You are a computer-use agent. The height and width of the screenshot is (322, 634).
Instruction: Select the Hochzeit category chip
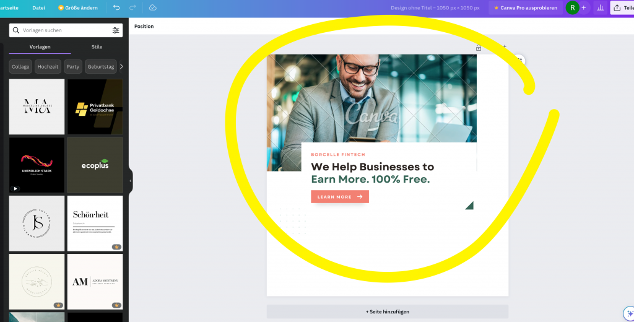pyautogui.click(x=48, y=67)
